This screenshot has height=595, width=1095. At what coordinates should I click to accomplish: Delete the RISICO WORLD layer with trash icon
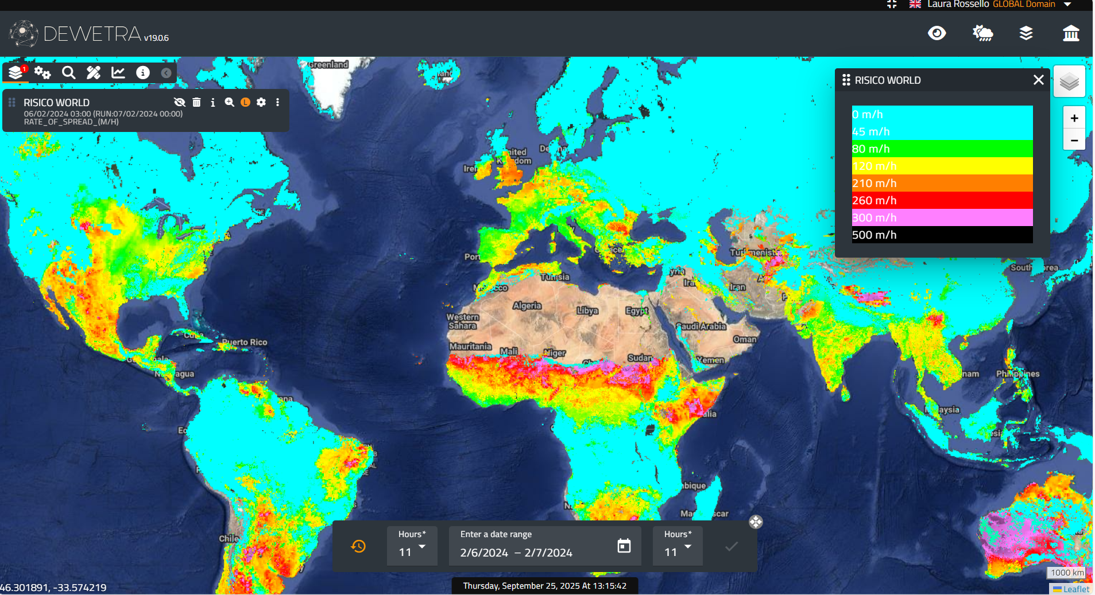pyautogui.click(x=196, y=102)
